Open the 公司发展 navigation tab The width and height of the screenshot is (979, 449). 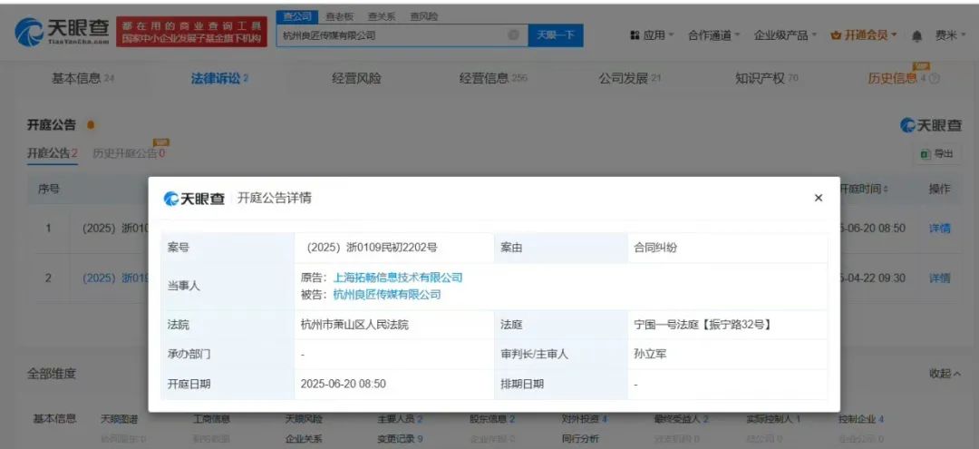(x=629, y=79)
